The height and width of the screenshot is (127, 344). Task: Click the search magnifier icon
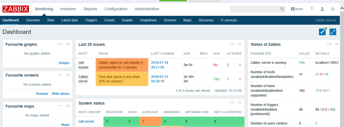click(282, 9)
